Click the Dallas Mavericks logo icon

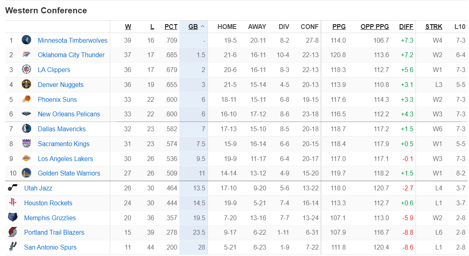click(26, 129)
